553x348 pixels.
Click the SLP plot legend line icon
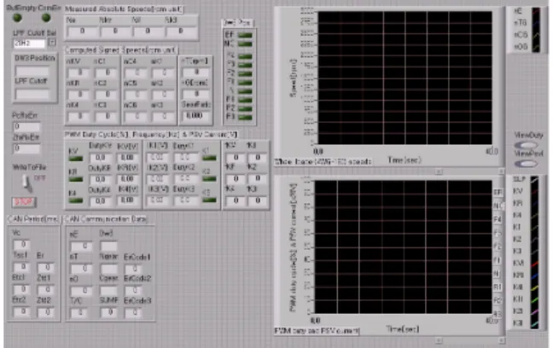tap(535, 180)
